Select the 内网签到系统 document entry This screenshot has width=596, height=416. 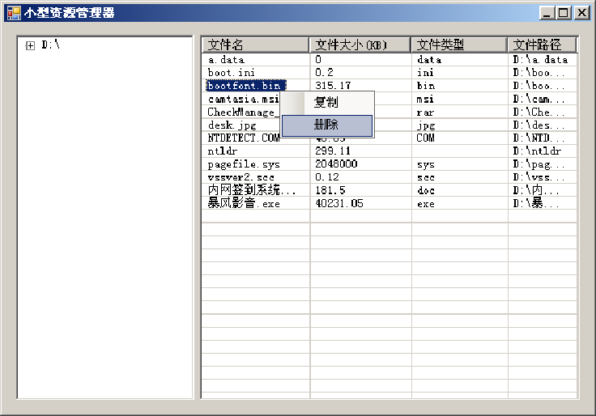[251, 190]
